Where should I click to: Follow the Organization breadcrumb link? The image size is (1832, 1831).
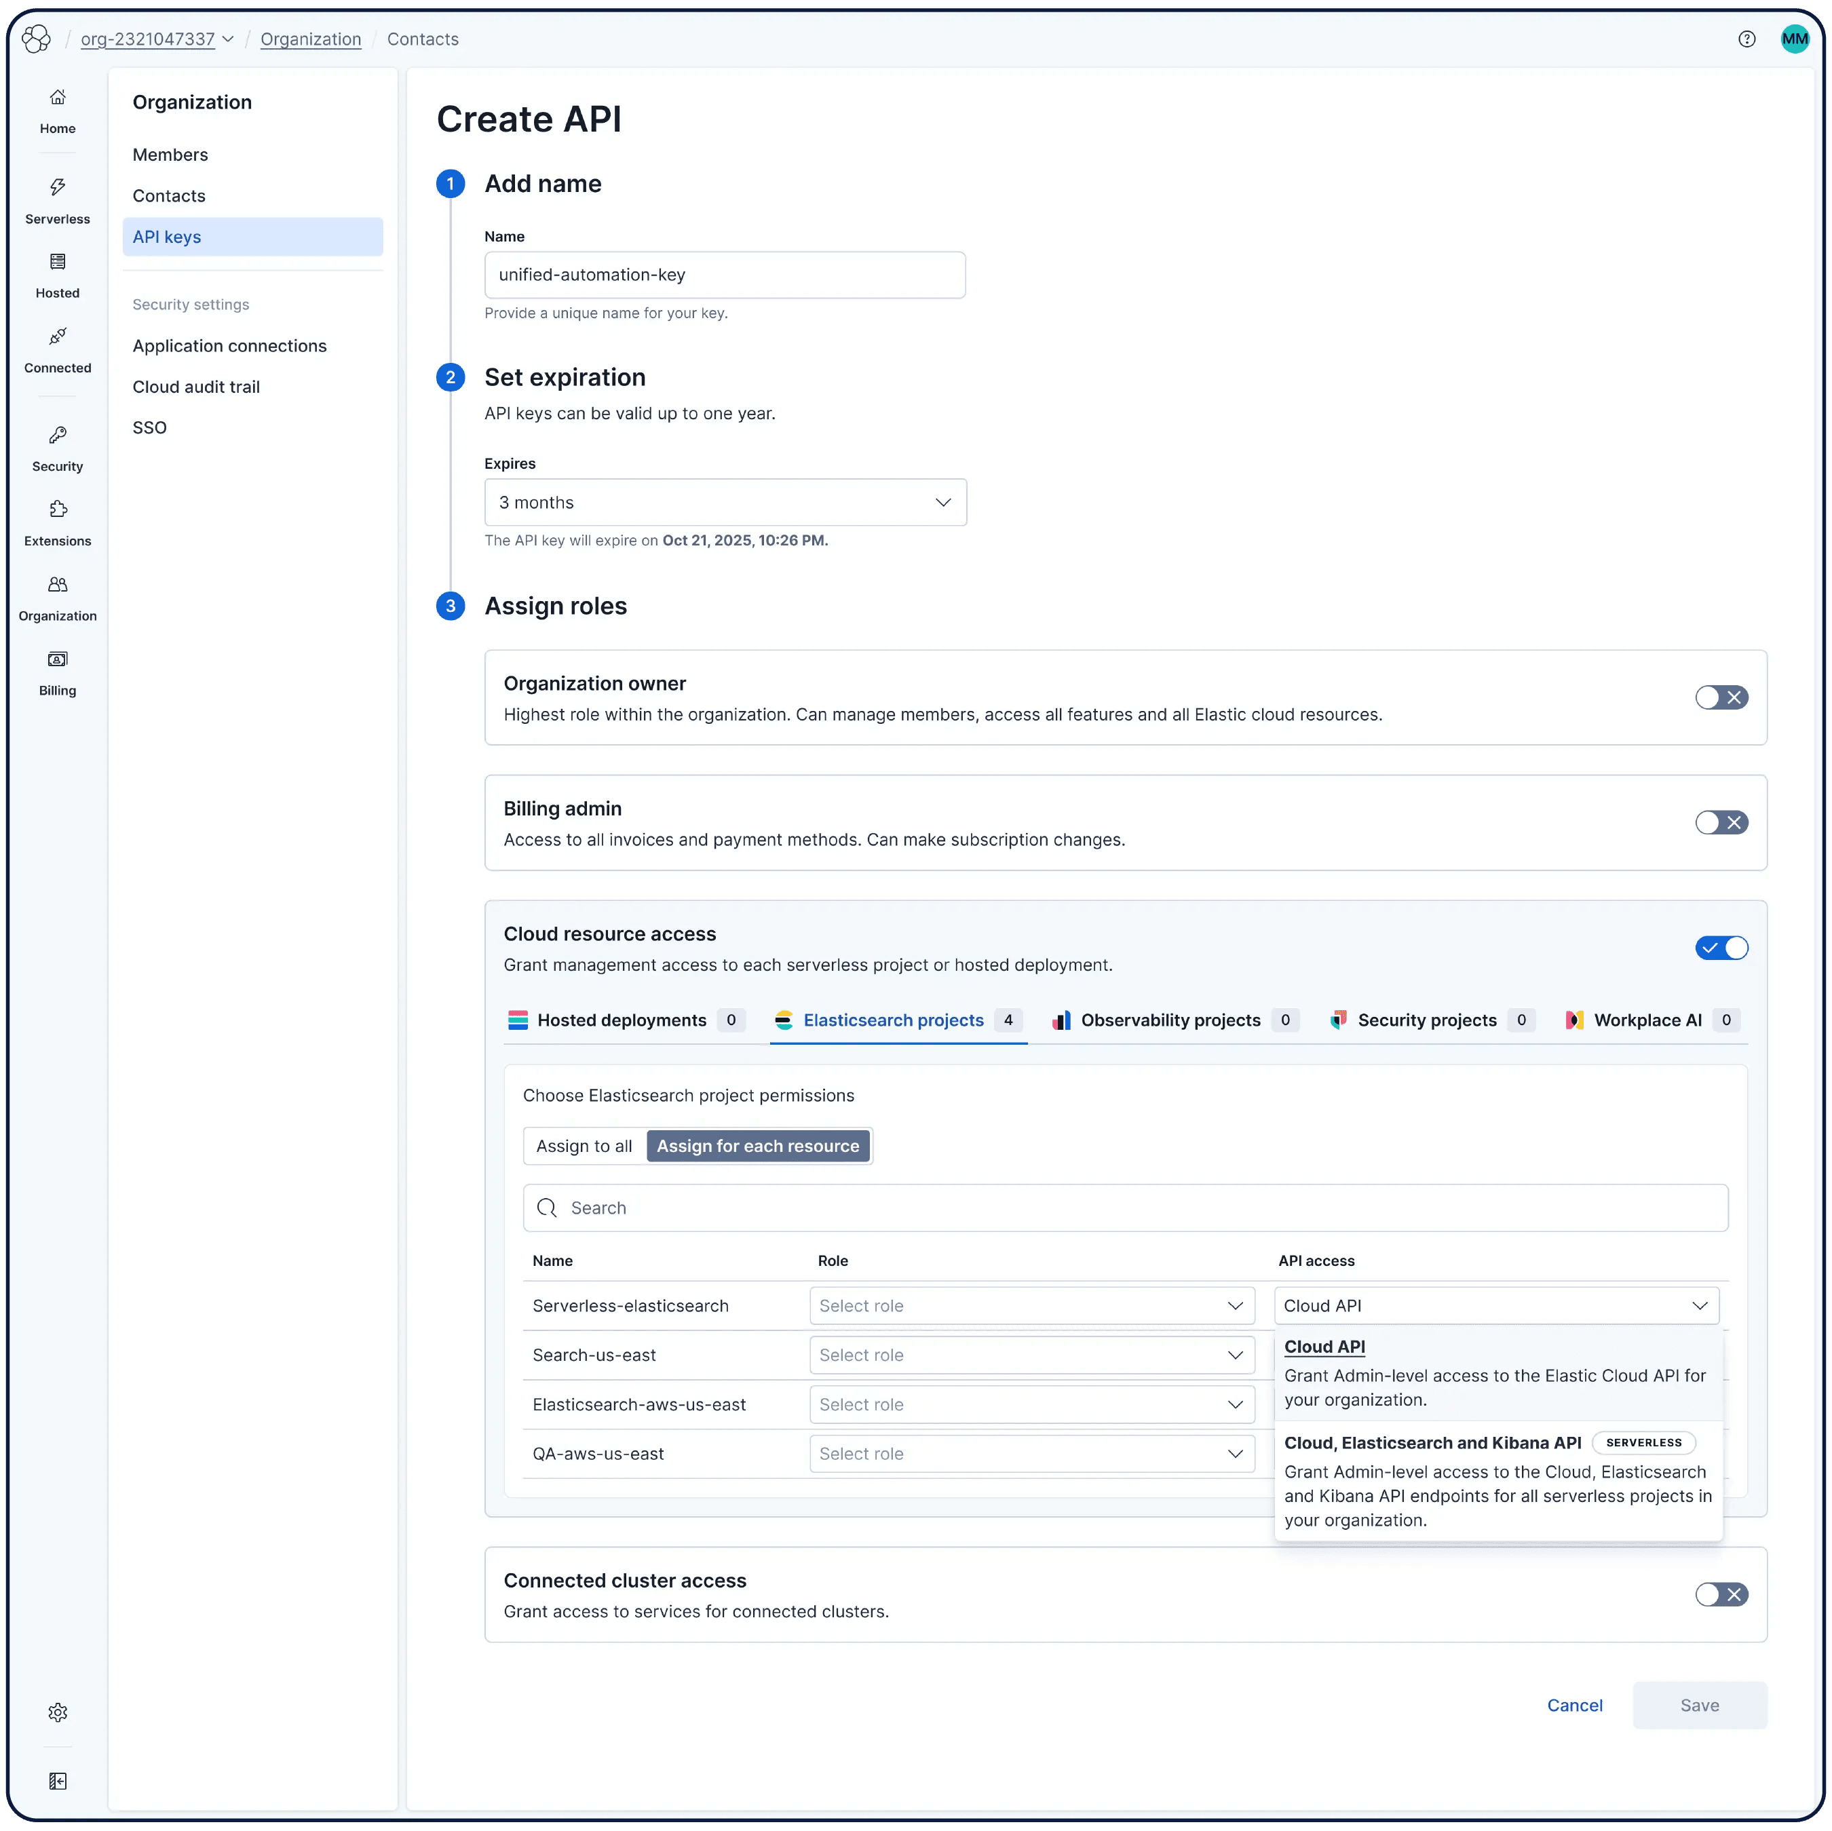point(311,39)
